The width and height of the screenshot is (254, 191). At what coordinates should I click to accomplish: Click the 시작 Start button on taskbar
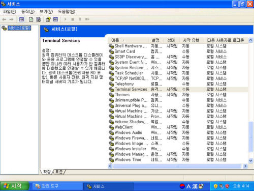tap(14, 186)
